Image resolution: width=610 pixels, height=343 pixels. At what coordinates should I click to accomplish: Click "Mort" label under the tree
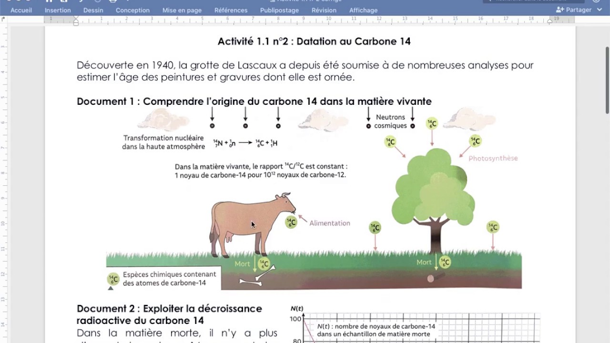point(424,262)
